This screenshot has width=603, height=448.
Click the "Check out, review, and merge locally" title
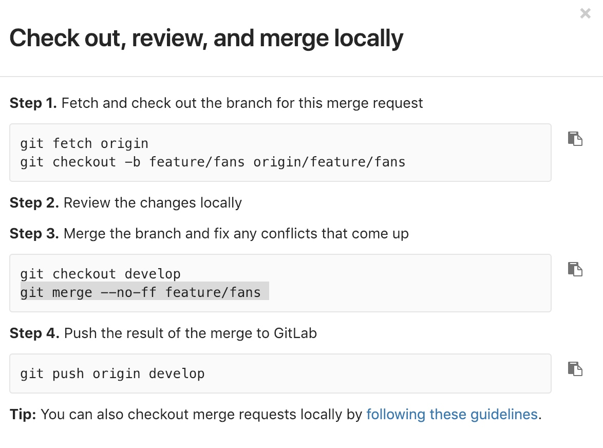tap(206, 39)
